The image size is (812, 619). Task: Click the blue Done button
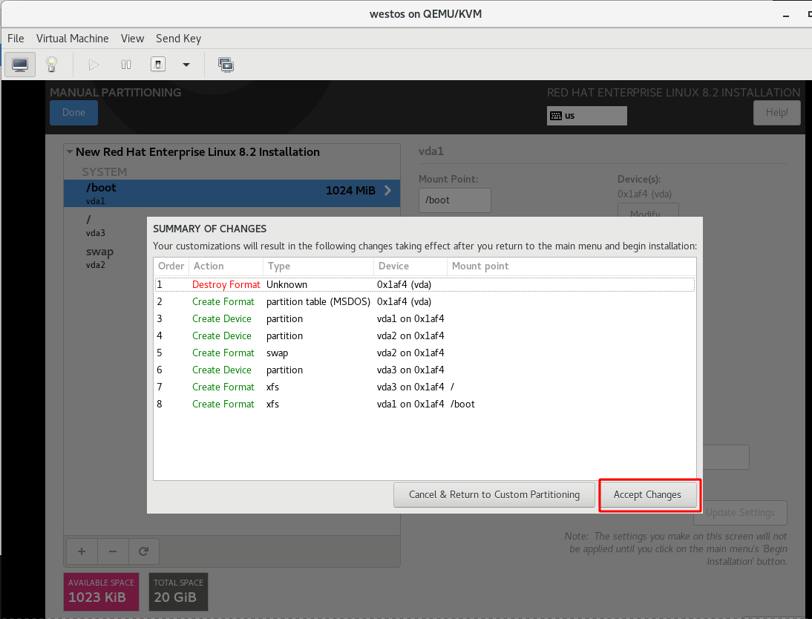click(73, 112)
